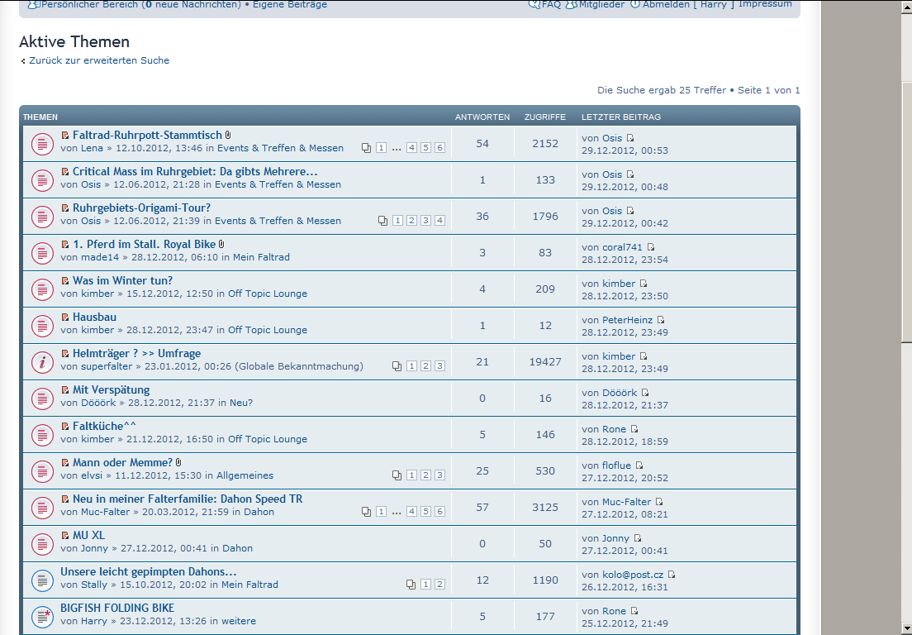Open page 3 of Mann oder Memme topic
Screen dimensions: 912x635
click(x=439, y=475)
